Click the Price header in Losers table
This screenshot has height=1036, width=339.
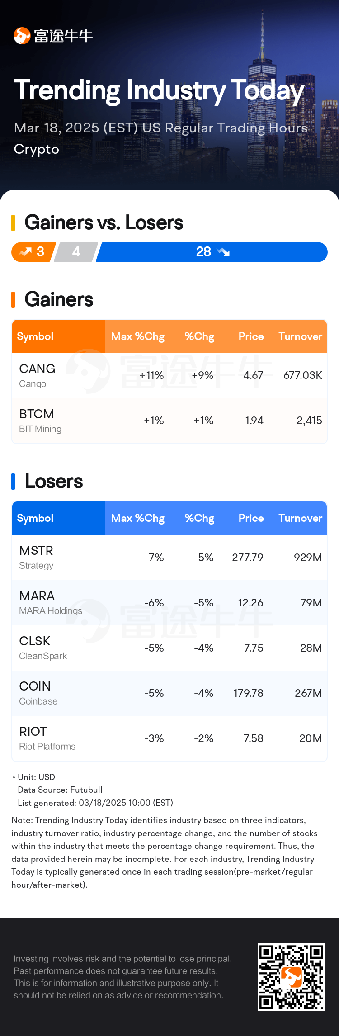tap(251, 518)
